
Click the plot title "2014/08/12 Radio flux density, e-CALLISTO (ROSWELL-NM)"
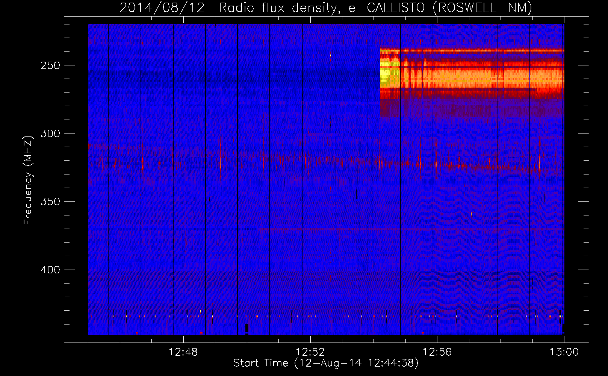tap(326, 8)
